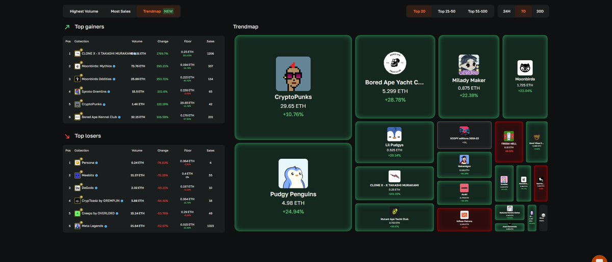Click the CrypToadz by GREMPLIN row avatar

tap(78, 201)
